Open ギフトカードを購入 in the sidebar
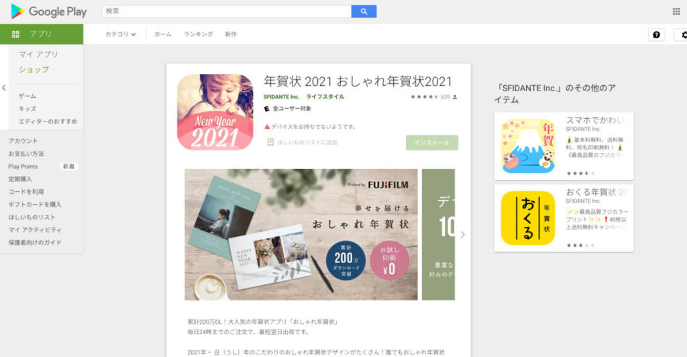Viewport: 687px width, 357px height. (x=35, y=205)
